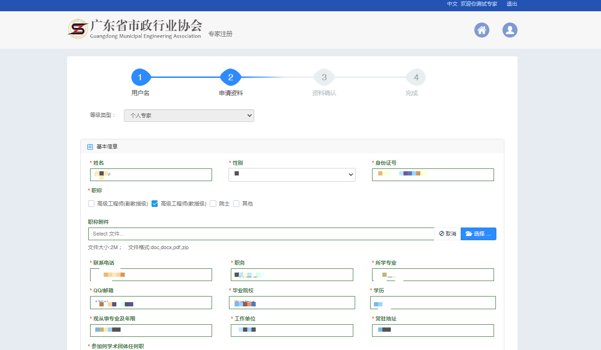Focus the 常驻地址 input field
The image size is (601, 350).
433,330
